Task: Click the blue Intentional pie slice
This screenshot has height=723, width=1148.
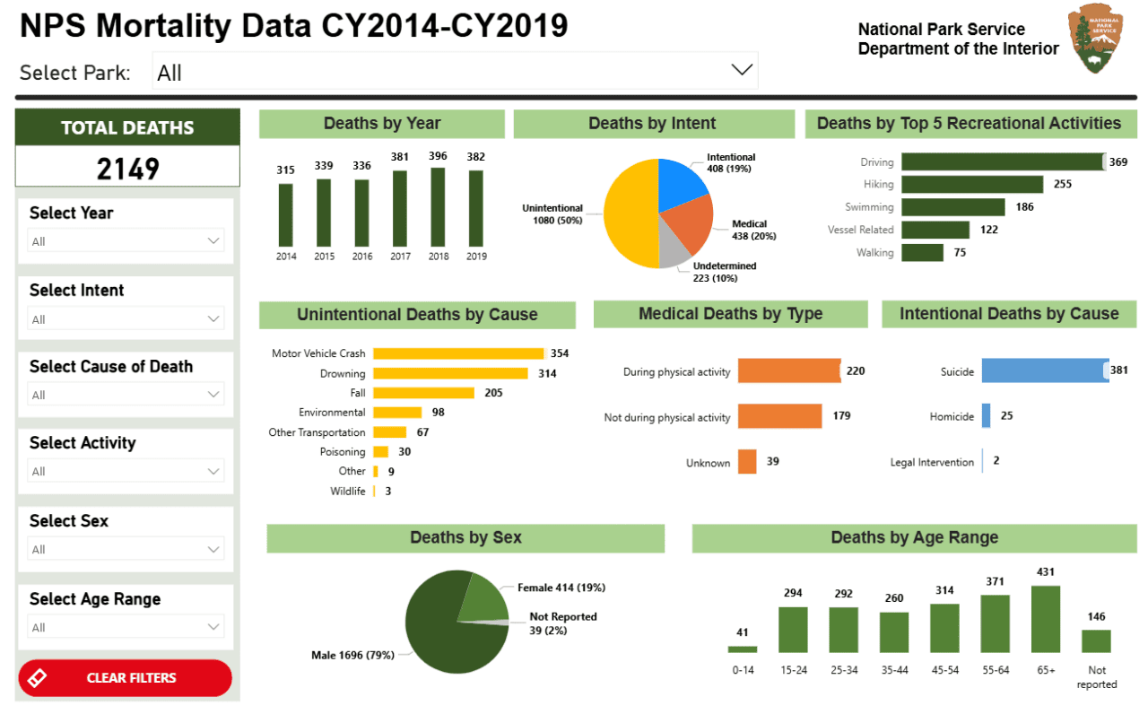Action: point(682,186)
